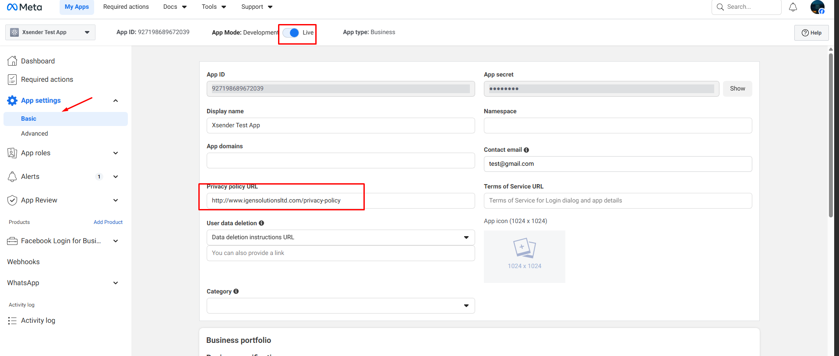839x356 pixels.
Task: Click the Contact email info icon
Action: (x=526, y=150)
